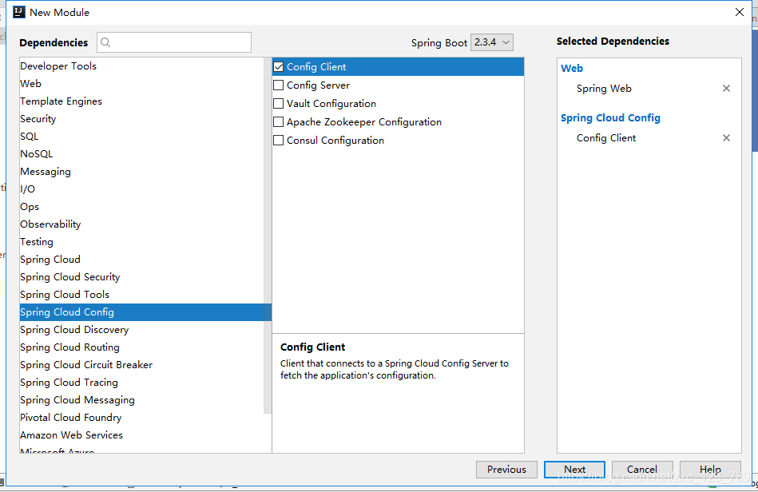Click the search magnifier icon in Dependencies
This screenshot has width=758, height=492.
[105, 42]
